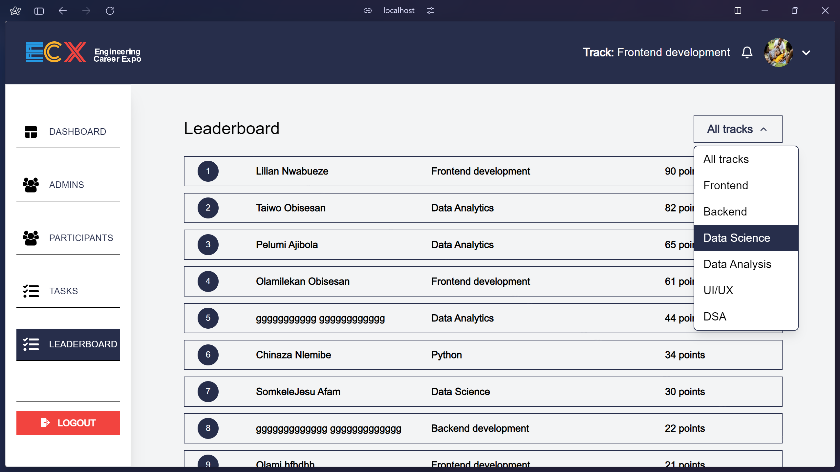Click Lilian Nwabueze name
This screenshot has width=840, height=472.
tap(292, 171)
